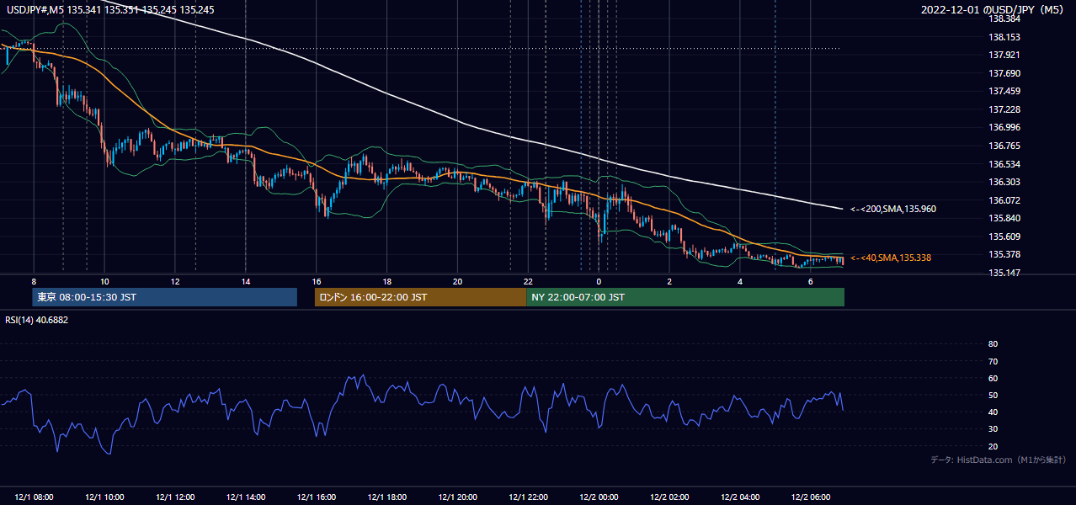Click the 40 SMA 135.338 label

click(x=891, y=258)
